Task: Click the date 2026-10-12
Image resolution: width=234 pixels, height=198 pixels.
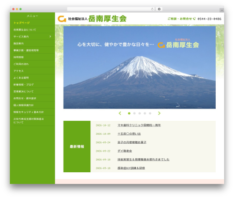Action: point(103,125)
